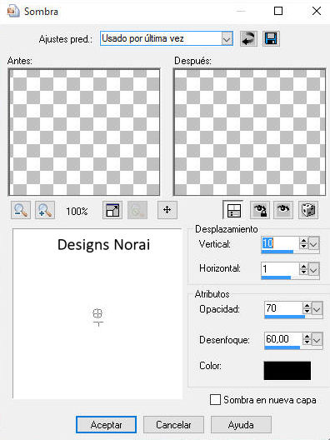Click the Aceptar button
Image resolution: width=330 pixels, height=440 pixels.
(x=106, y=424)
